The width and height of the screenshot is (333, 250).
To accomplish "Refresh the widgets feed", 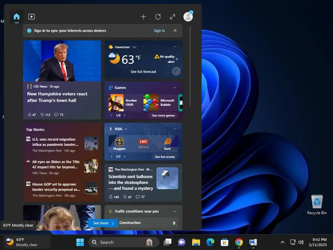I will [x=158, y=17].
